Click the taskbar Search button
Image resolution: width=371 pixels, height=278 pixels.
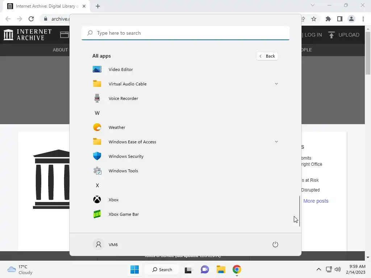tap(162, 269)
